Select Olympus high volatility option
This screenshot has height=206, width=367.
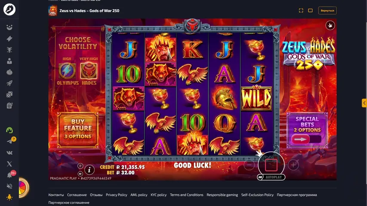[x=67, y=71]
